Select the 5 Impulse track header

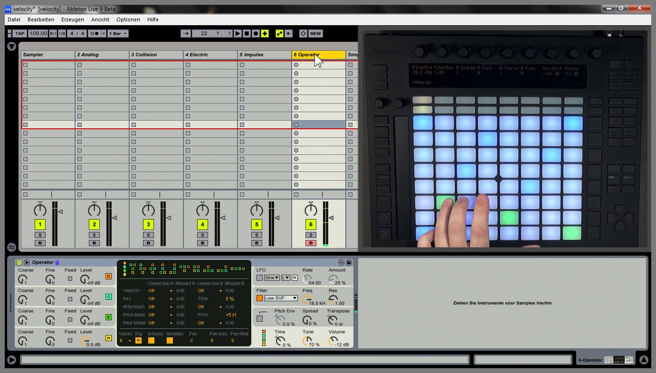[x=265, y=55]
